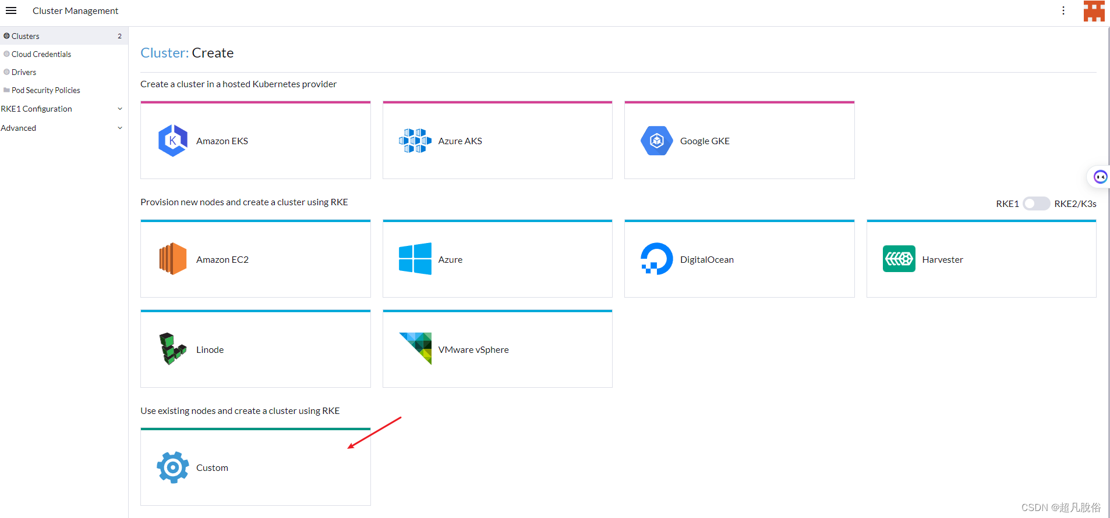Click the Drivers sidebar icon
Screen dimensions: 1110x518
coord(6,72)
